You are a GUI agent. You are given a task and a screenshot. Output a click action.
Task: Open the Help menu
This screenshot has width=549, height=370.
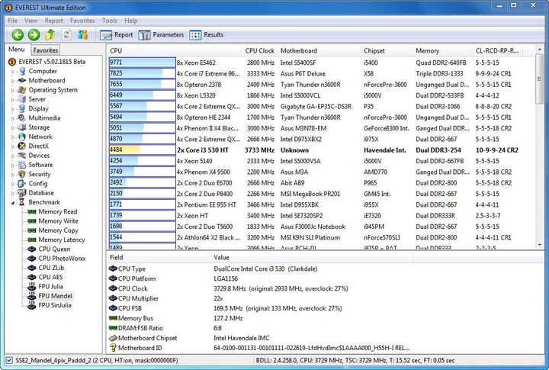131,21
